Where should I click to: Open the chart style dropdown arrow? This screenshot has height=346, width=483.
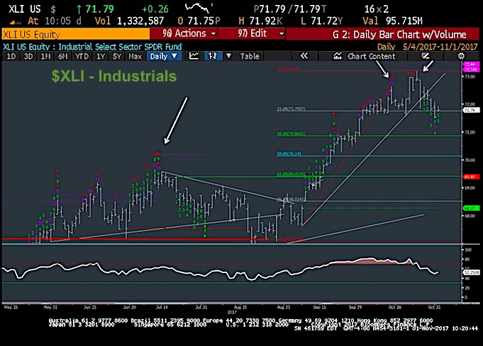coord(228,56)
